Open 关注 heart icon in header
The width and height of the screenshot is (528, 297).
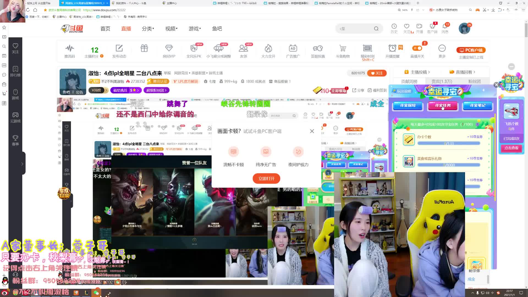[407, 28]
